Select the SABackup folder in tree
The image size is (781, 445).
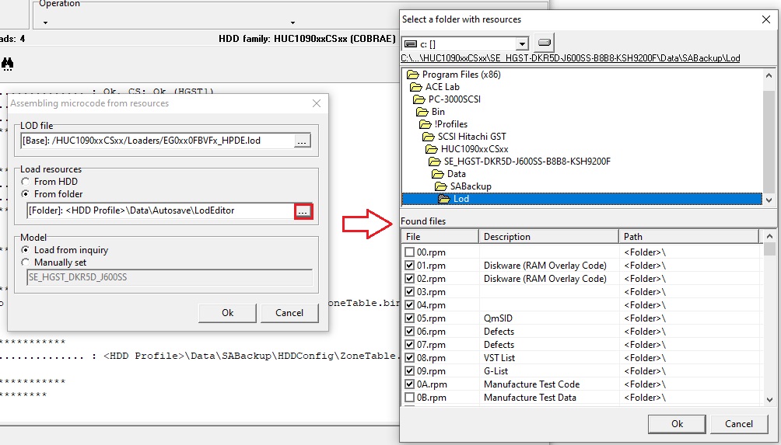tap(471, 186)
